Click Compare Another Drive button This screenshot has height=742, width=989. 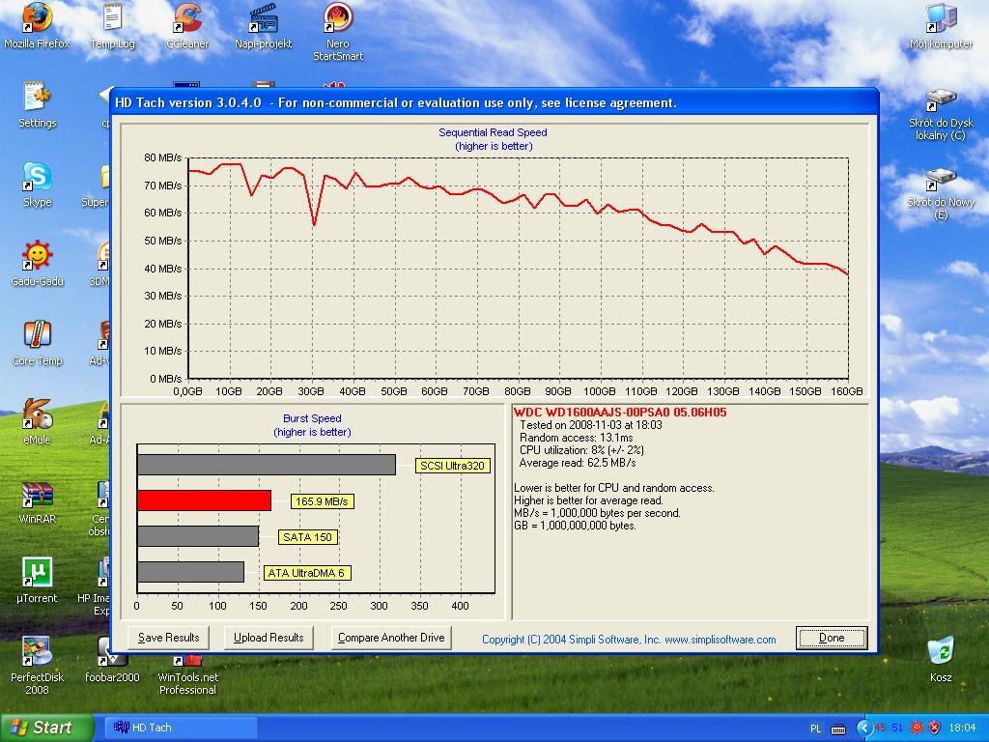pyautogui.click(x=391, y=638)
